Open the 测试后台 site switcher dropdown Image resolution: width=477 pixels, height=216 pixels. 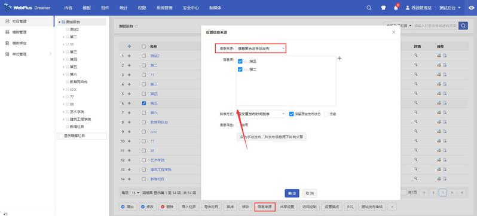[450, 8]
